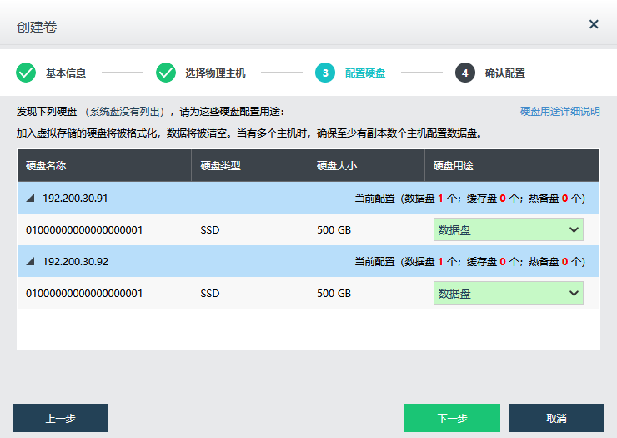The height and width of the screenshot is (438, 617).
Task: Select the 基本信息 step label
Action: [x=66, y=73]
